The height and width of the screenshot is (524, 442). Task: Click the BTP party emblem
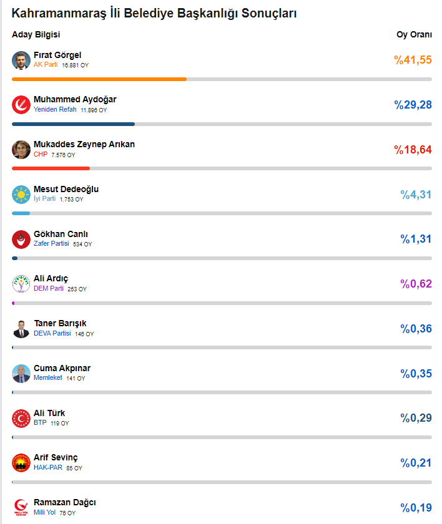click(x=21, y=419)
